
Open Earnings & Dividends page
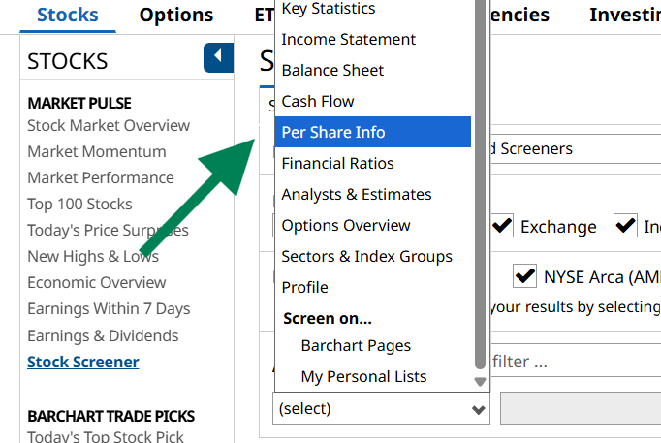tap(103, 335)
